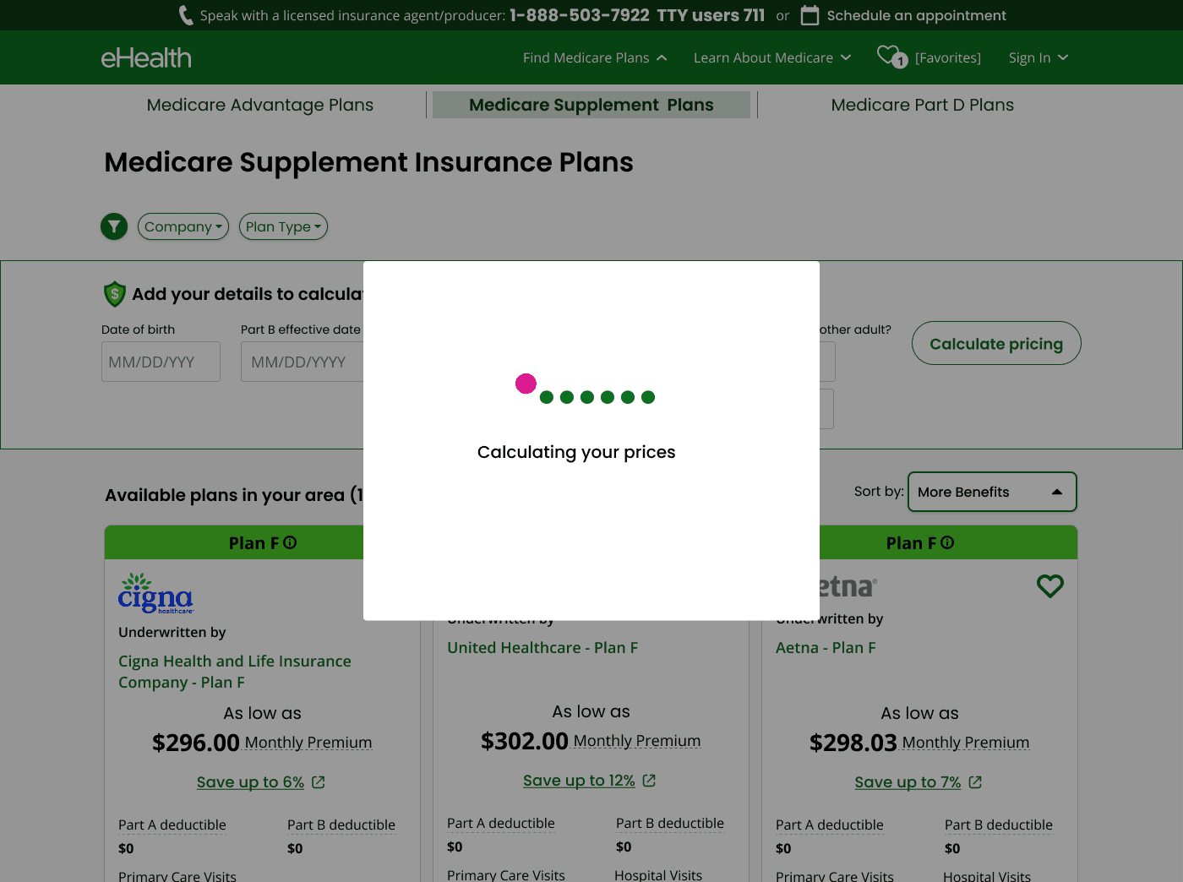Viewport: 1183px width, 882px height.
Task: Click the eHealth logo
Action: 146,57
